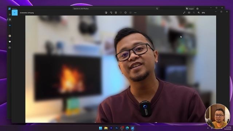Screen dimensions: 233x131
Task: Toggle the hamburger navigation menu in Photos
Action: [x=10, y=15]
